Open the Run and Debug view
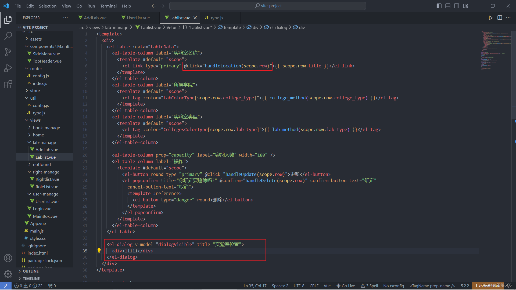The width and height of the screenshot is (516, 290). [x=8, y=68]
